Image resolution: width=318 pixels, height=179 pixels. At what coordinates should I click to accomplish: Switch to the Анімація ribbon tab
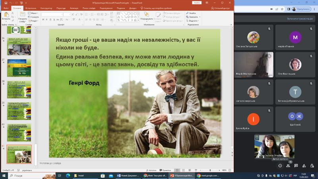(74, 8)
